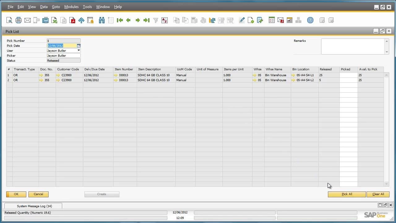Open the Tools menu
This screenshot has width=396, height=223.
pos(87,7)
